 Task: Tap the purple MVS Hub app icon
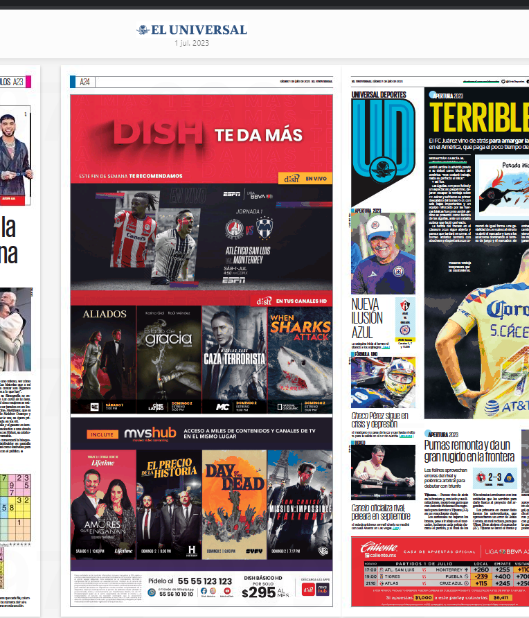(x=323, y=591)
